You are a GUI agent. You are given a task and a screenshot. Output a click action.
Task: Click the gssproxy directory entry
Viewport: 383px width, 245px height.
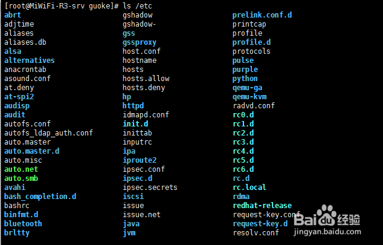[139, 42]
